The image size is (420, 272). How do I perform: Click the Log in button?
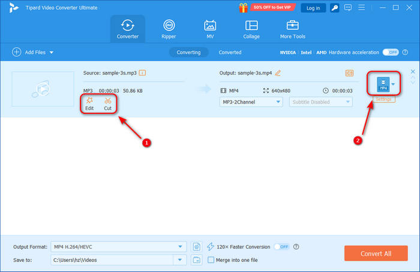point(313,8)
